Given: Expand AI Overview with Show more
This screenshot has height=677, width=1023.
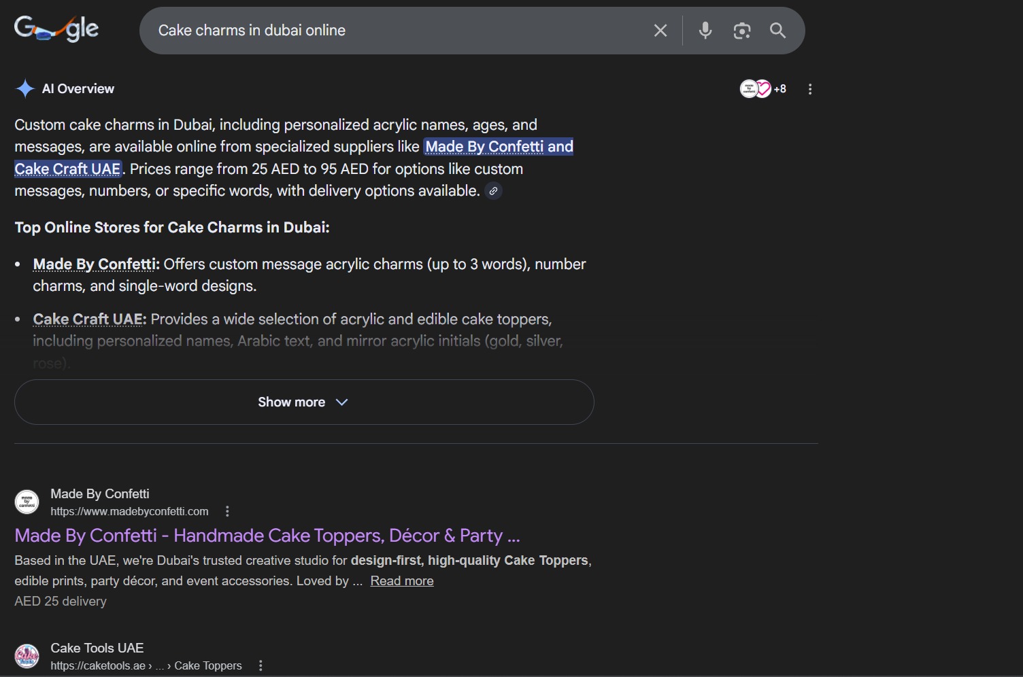Looking at the screenshot, I should point(292,402).
